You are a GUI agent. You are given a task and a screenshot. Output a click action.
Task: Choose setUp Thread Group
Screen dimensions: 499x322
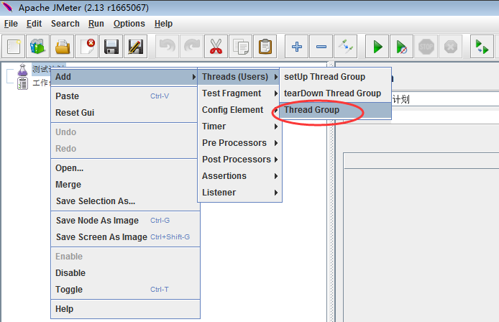[336, 77]
